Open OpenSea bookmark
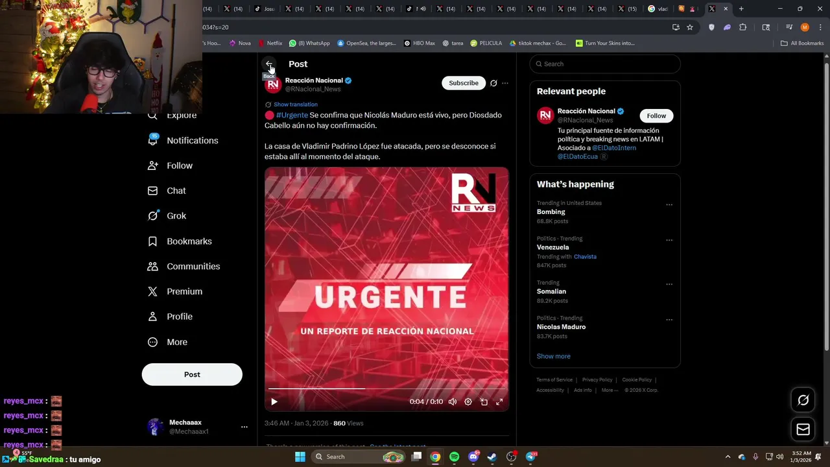This screenshot has height=467, width=830. coord(366,43)
